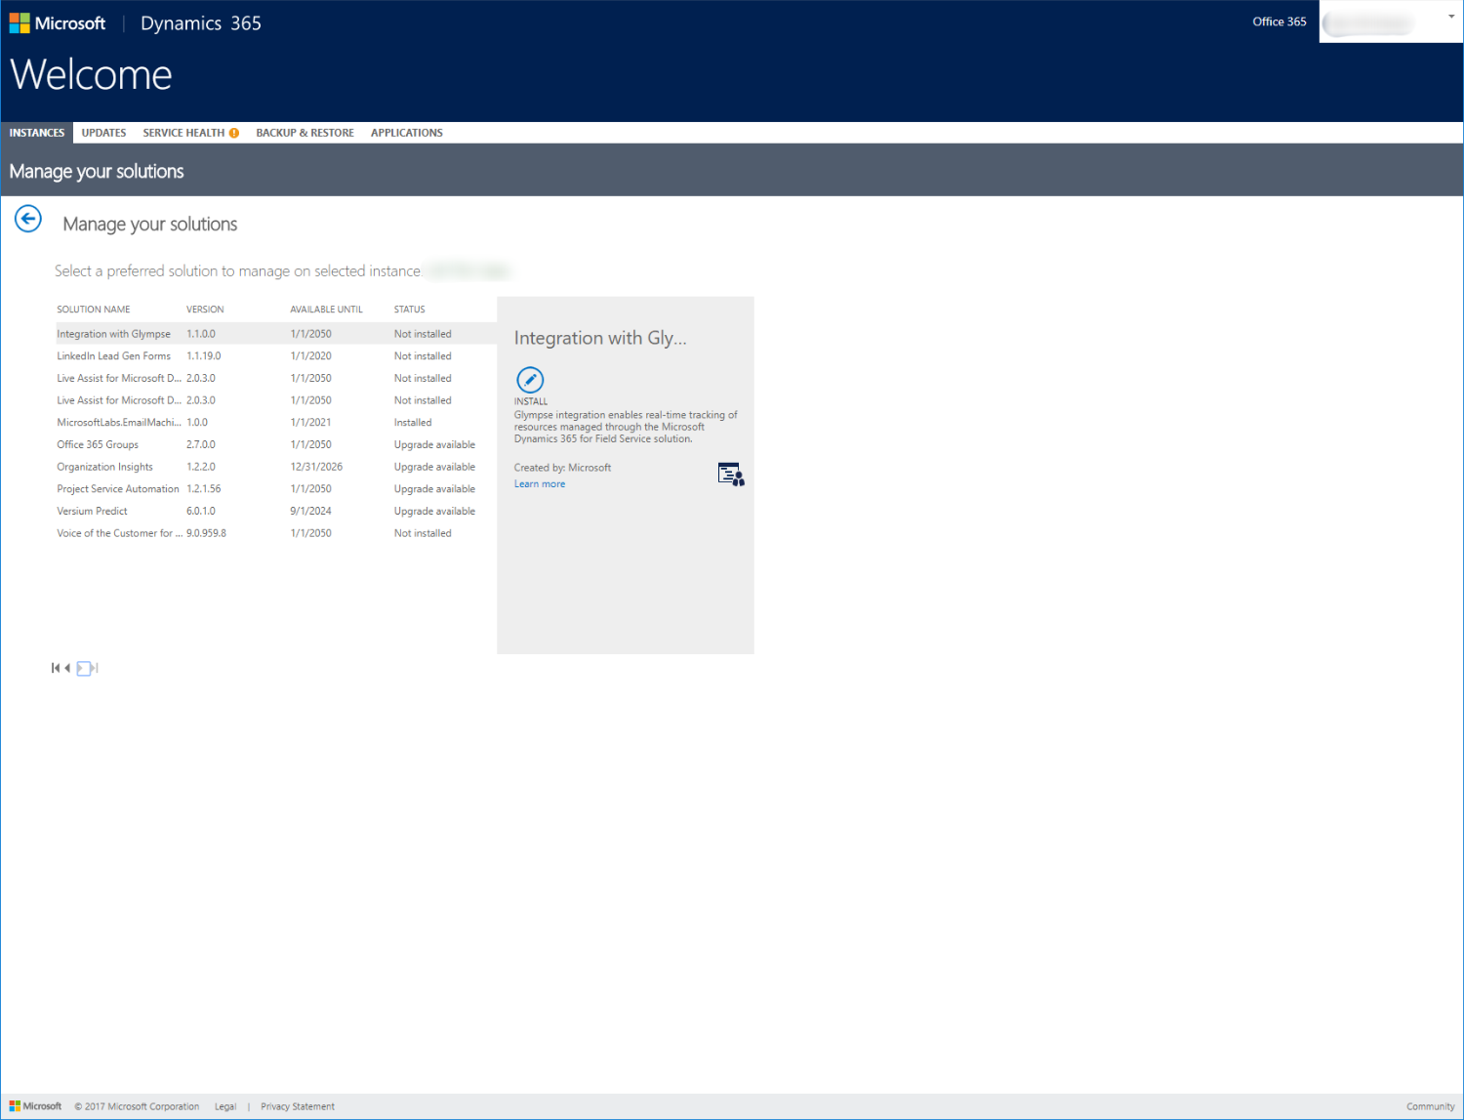Image resolution: width=1464 pixels, height=1120 pixels.
Task: Open the Privacy Statement footer link
Action: (x=298, y=1106)
